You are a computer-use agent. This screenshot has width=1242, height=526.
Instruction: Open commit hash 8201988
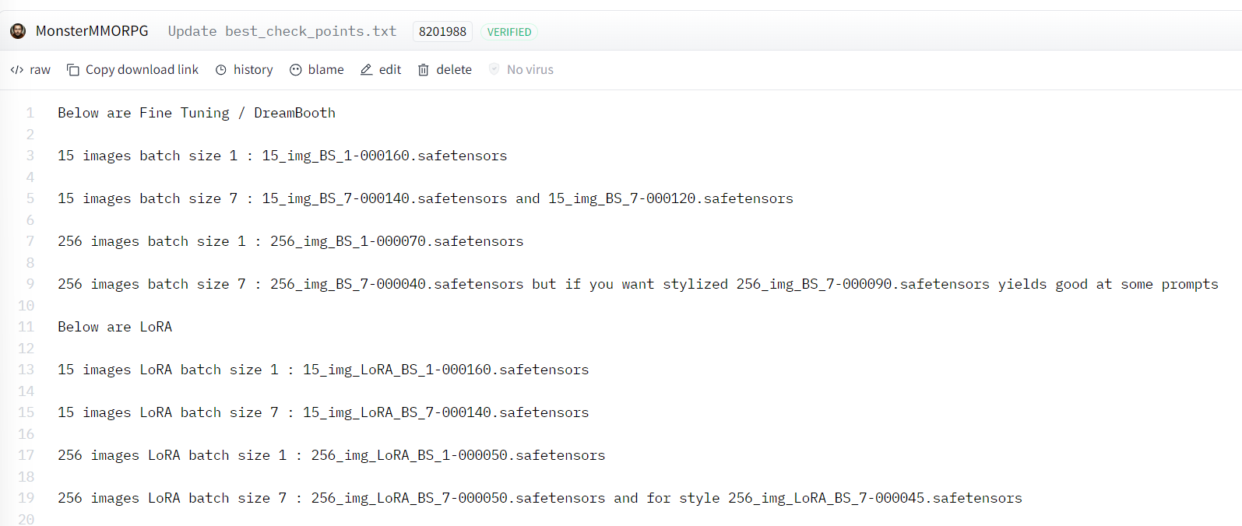442,32
